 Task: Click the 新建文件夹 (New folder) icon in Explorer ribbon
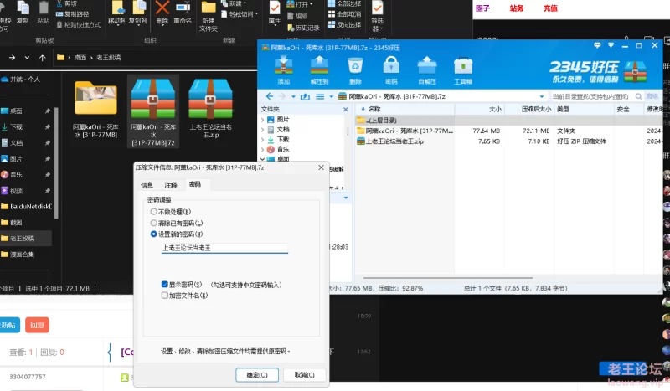(209, 17)
